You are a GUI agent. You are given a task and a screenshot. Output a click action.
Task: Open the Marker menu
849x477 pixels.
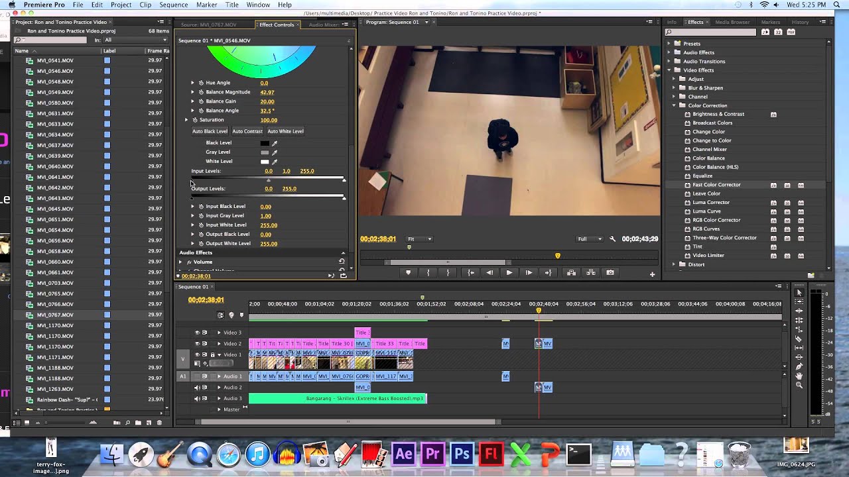tap(206, 5)
